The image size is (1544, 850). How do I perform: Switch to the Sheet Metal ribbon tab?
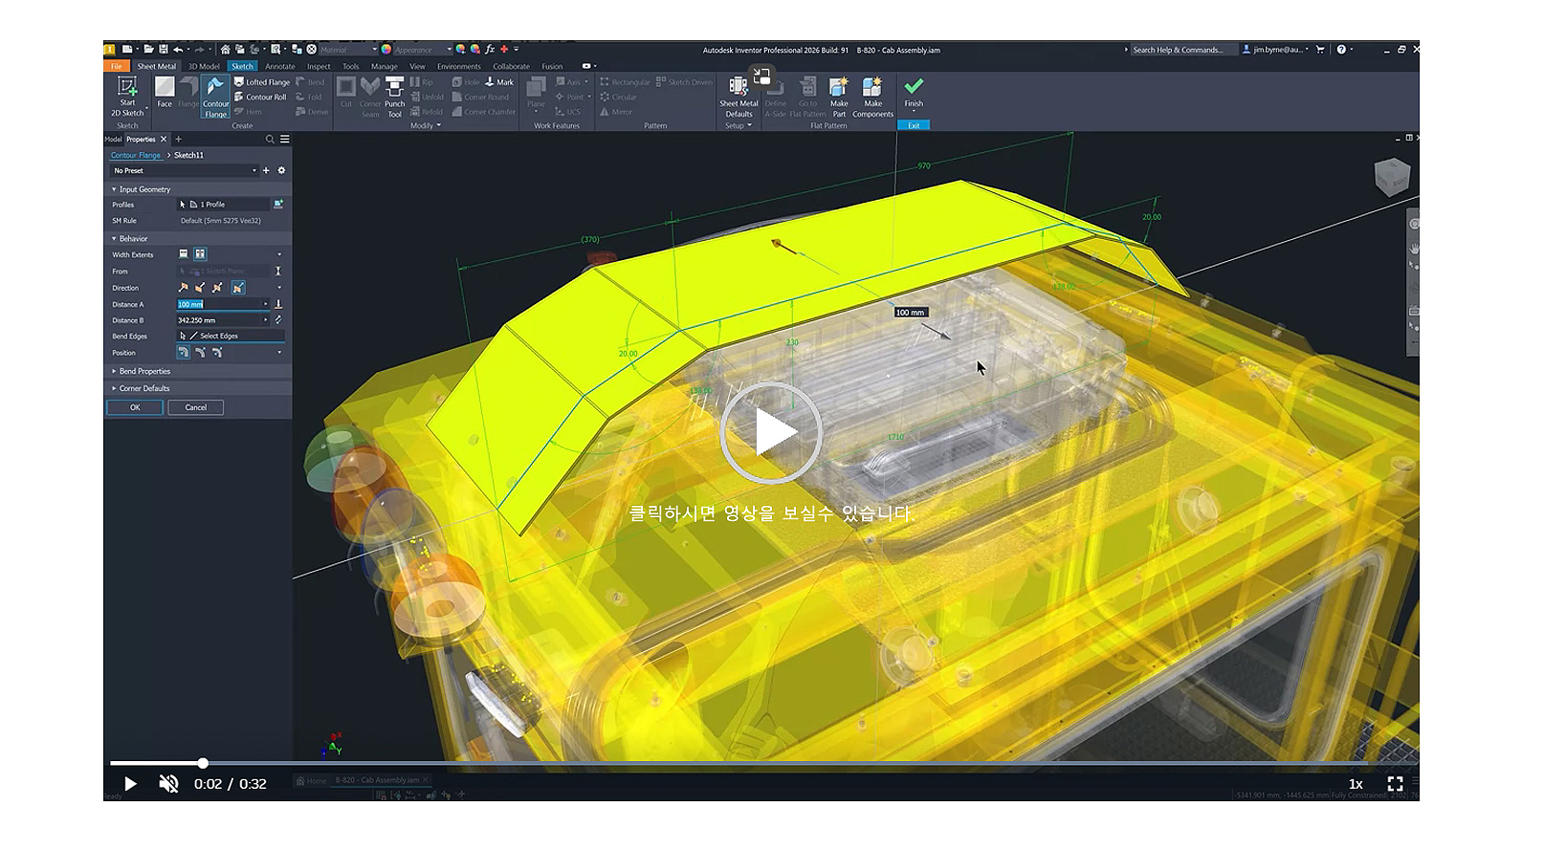156,66
